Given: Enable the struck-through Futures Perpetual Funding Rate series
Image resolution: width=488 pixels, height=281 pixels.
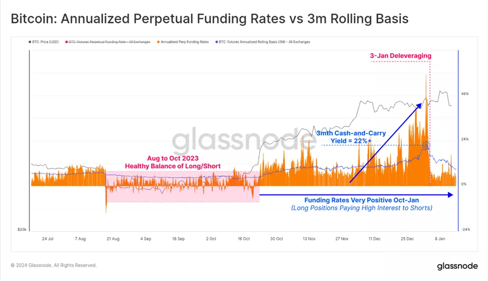Looking at the screenshot, I should tap(109, 42).
